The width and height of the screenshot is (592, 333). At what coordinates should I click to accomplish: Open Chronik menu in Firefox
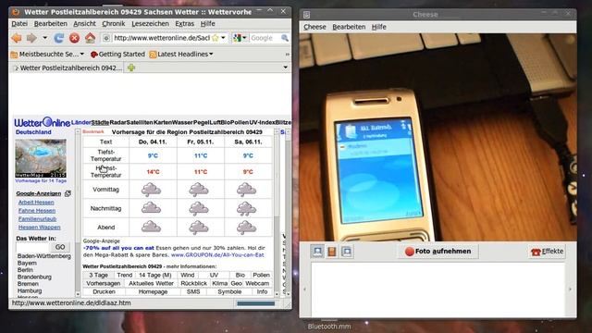(x=113, y=24)
